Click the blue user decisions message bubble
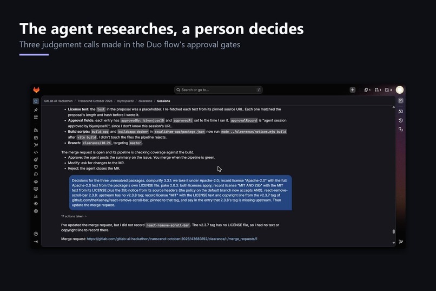Viewport: 436px width, 291px height. [x=181, y=193]
